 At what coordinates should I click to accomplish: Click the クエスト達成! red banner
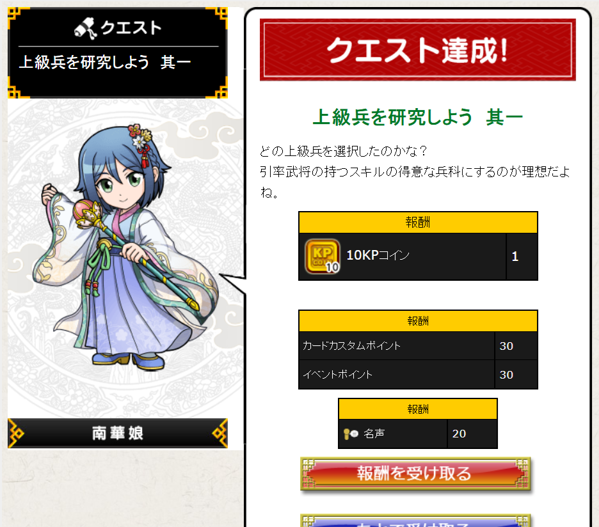417,50
